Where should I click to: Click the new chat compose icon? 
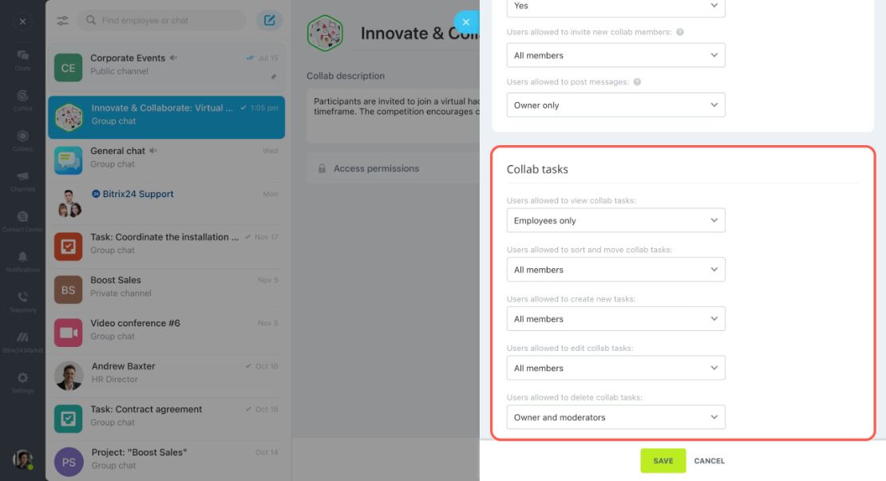pos(270,20)
